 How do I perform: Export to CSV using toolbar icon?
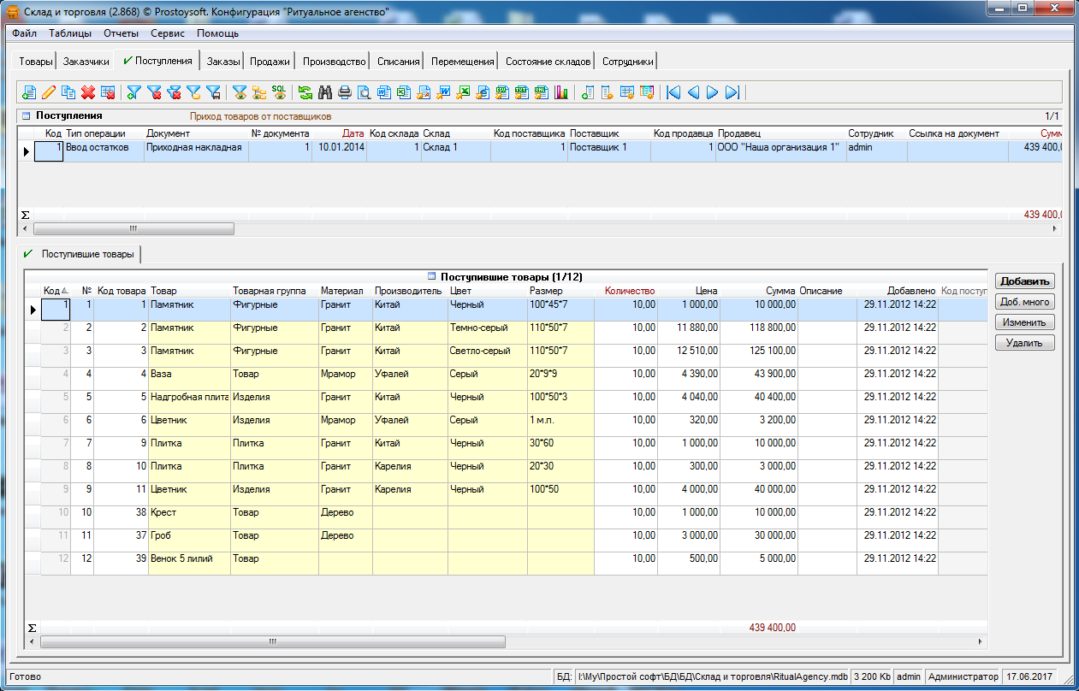point(502,92)
